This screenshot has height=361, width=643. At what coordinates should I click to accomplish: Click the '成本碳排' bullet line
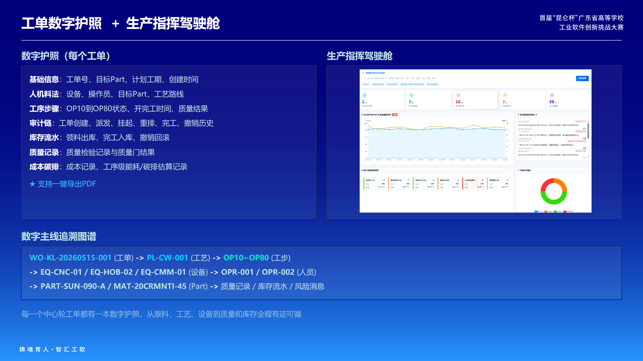108,167
